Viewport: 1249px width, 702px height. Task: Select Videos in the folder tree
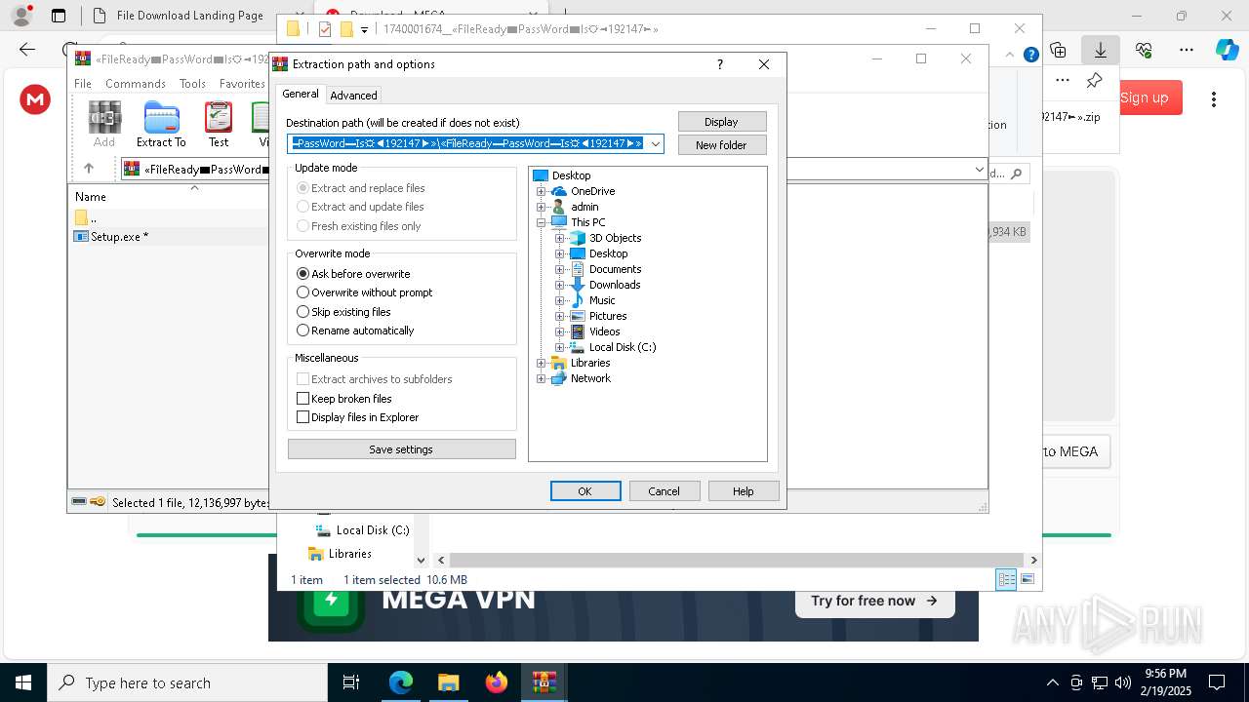point(604,331)
